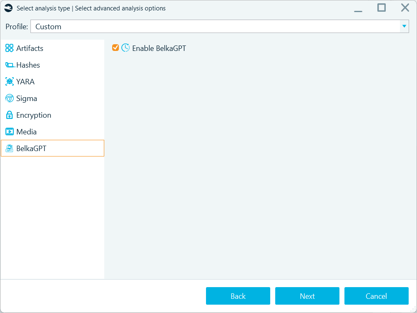Image resolution: width=417 pixels, height=313 pixels.
Task: Select the Artifacts category icon
Action: [9, 48]
